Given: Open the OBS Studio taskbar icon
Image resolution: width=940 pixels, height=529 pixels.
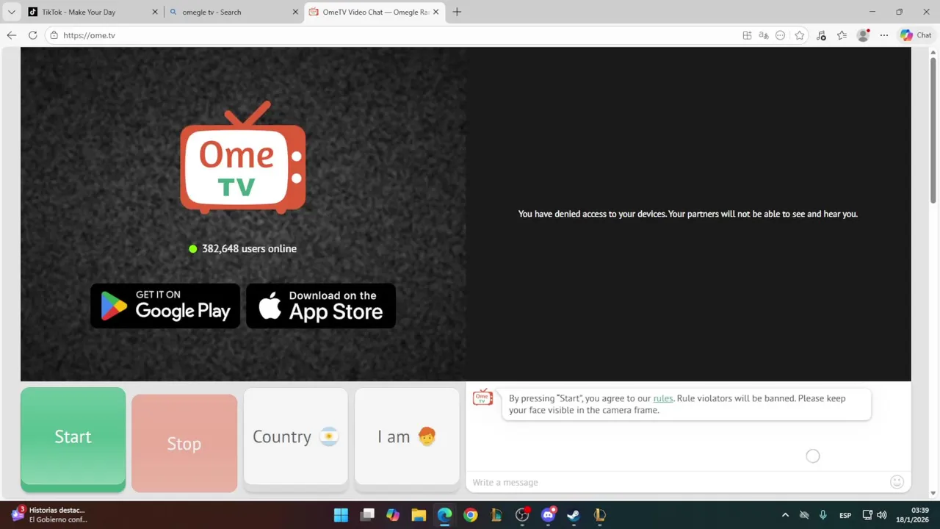Looking at the screenshot, I should click(522, 515).
